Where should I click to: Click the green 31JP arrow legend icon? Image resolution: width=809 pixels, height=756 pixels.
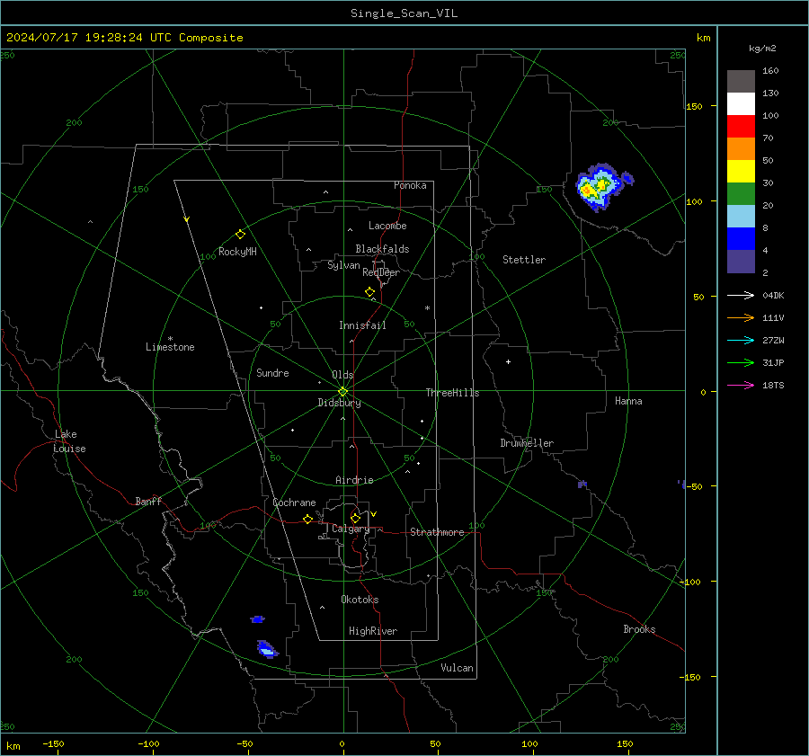pos(741,363)
